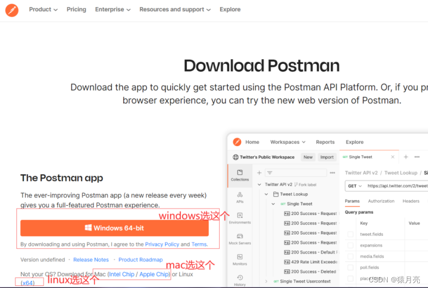Go to the Pricing page

[x=76, y=10]
